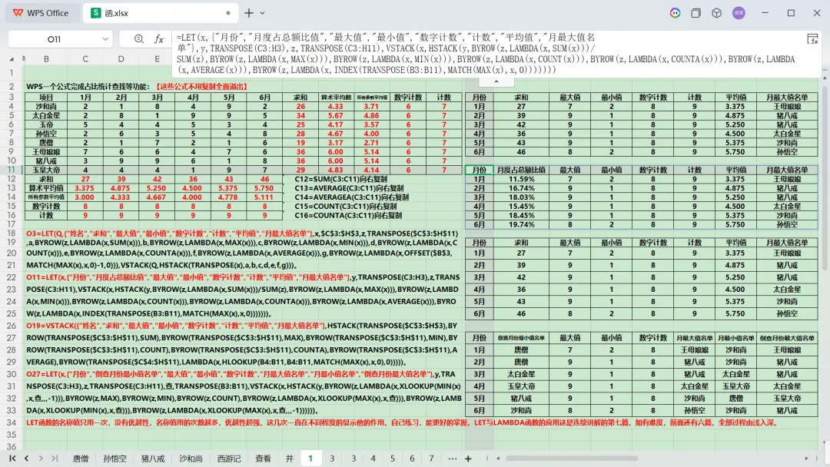
Task: Click vertical scrollbar up arrow
Action: (824, 78)
